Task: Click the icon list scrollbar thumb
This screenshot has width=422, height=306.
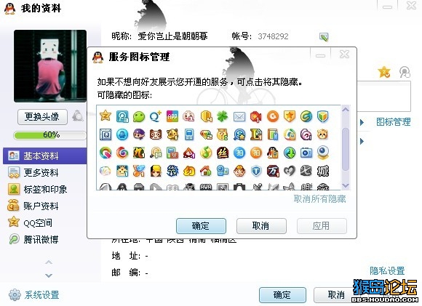Action: pyautogui.click(x=346, y=149)
